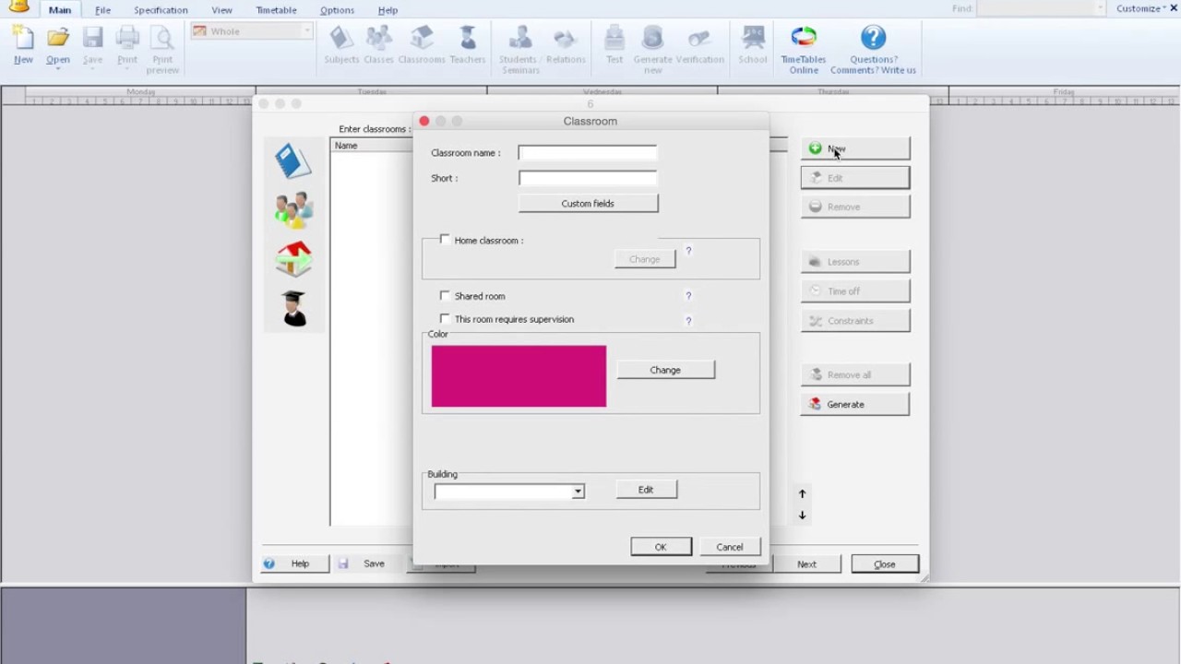1181x664 pixels.
Task: Click the help question mark beside Shared room
Action: 688,296
